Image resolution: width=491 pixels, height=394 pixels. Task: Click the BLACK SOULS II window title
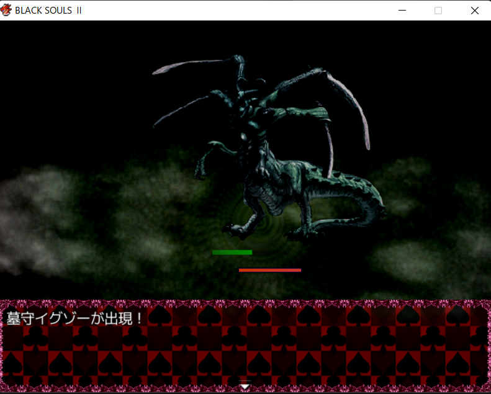coord(48,11)
